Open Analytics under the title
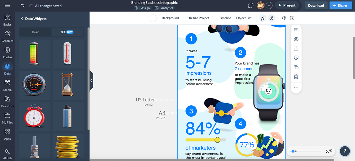The height and width of the screenshot is (161, 355). click(164, 8)
